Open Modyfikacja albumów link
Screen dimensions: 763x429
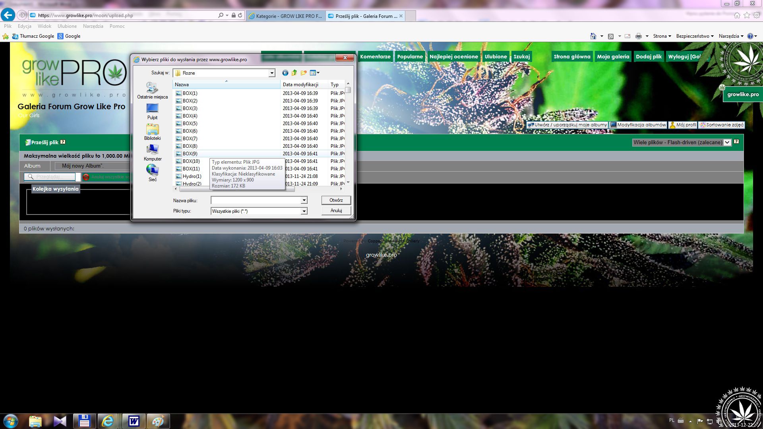coord(638,125)
